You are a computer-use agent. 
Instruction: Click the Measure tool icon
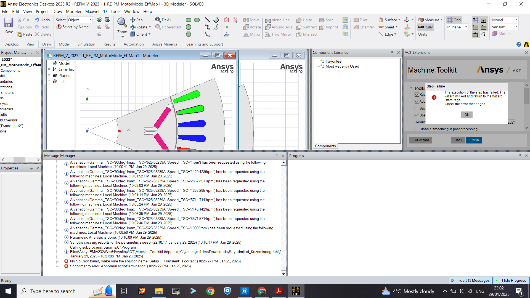point(421,20)
